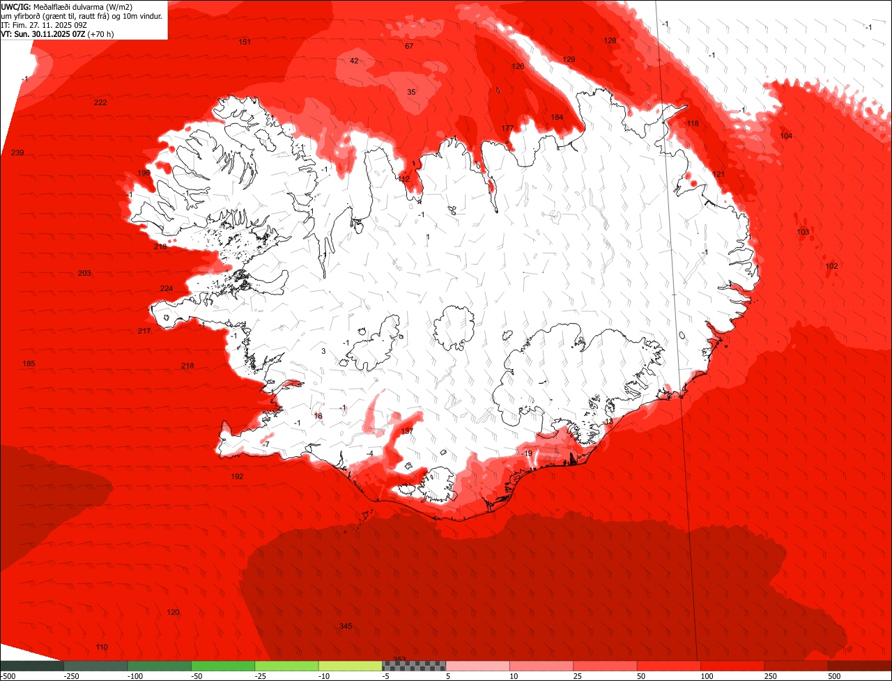Click the subtitle line mentioning '10m vindur'
This screenshot has height=681, width=892.
click(x=82, y=15)
